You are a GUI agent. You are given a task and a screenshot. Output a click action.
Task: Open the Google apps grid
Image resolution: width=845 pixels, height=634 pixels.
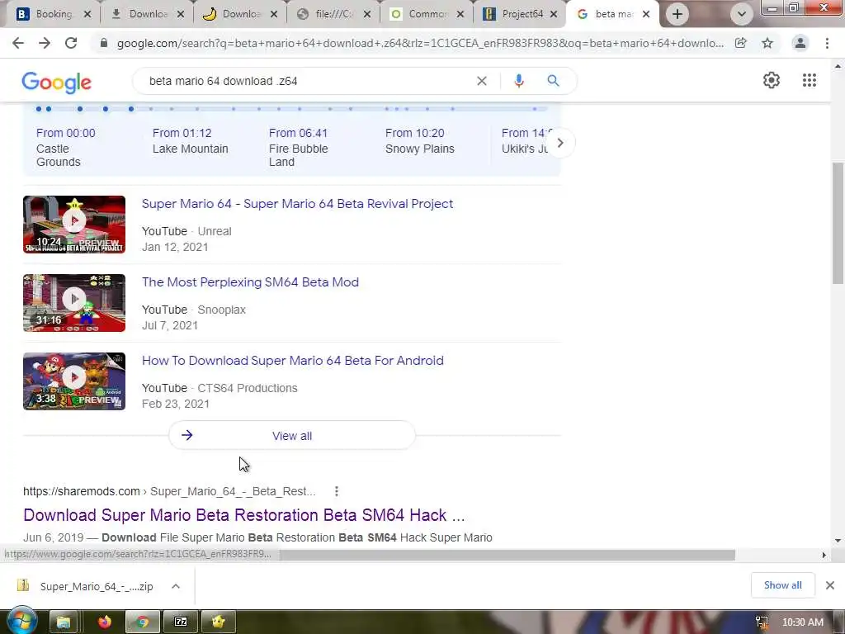pos(809,80)
